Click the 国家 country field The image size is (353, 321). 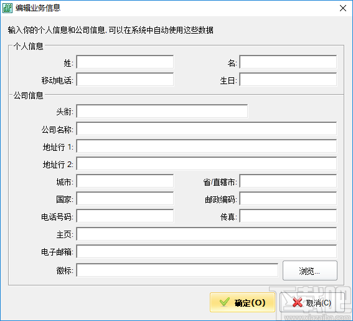[125, 199]
